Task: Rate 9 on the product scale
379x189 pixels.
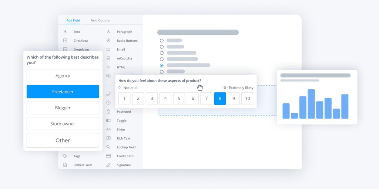Action: (x=234, y=99)
